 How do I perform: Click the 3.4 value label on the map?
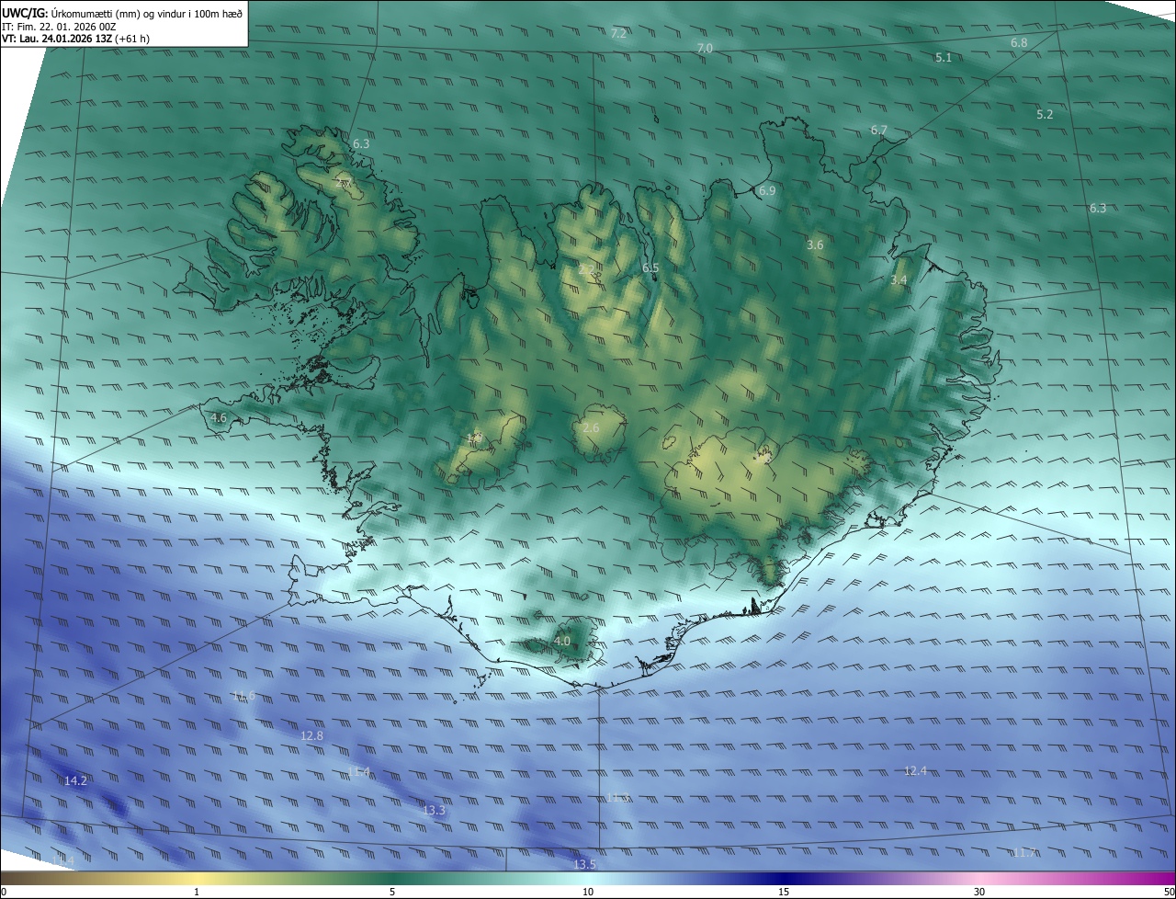pos(899,279)
